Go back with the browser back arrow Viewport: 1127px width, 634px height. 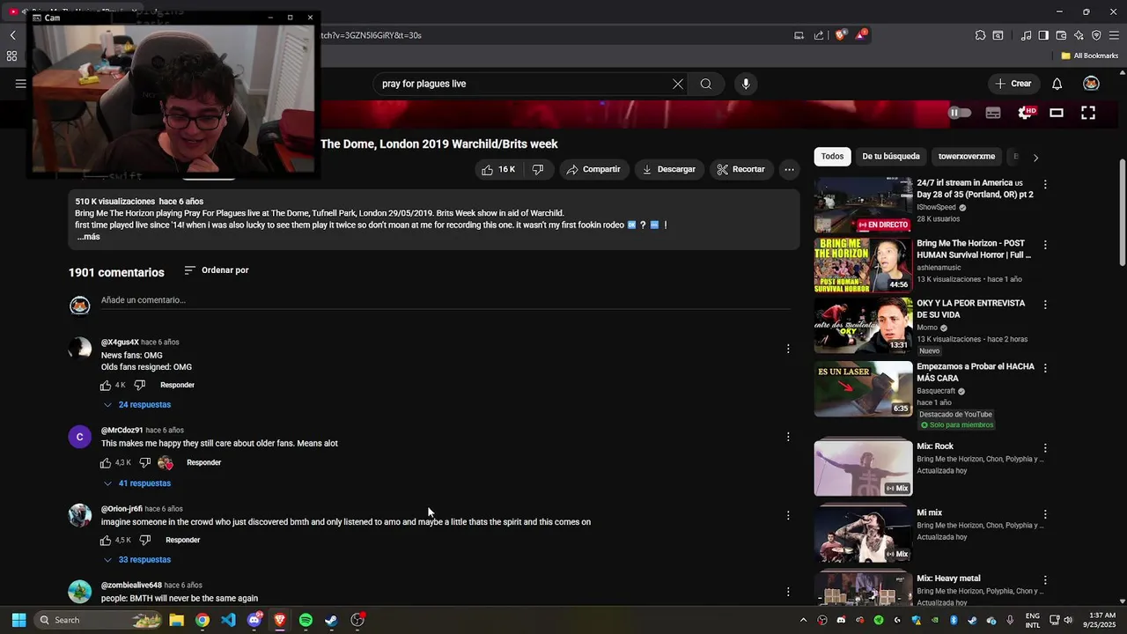pyautogui.click(x=13, y=35)
